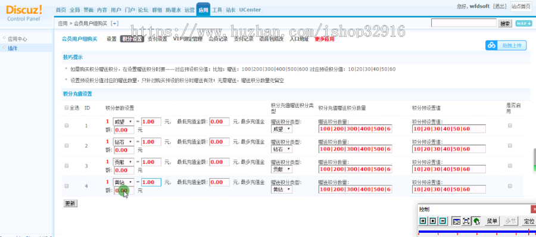Toggle the 全选 select-all checkbox
This screenshot has height=237, width=536.
67,108
